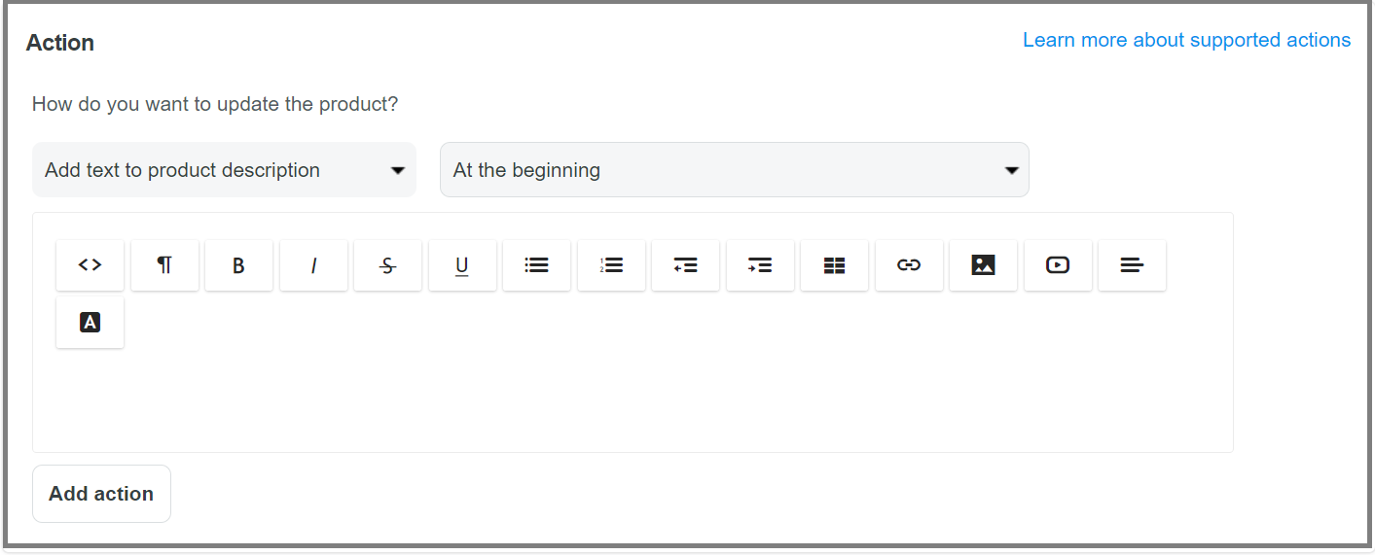Toggle bold formatting
This screenshot has height=555, width=1375.
click(x=239, y=264)
